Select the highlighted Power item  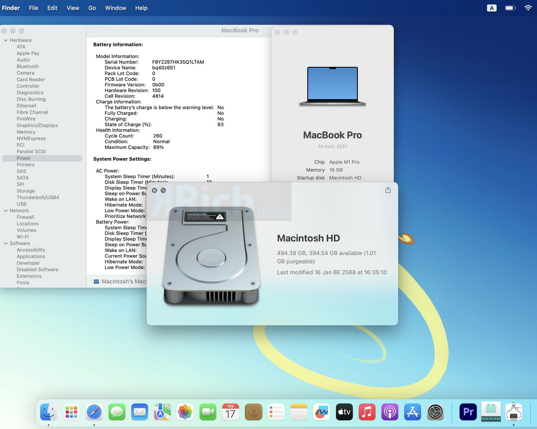42,158
